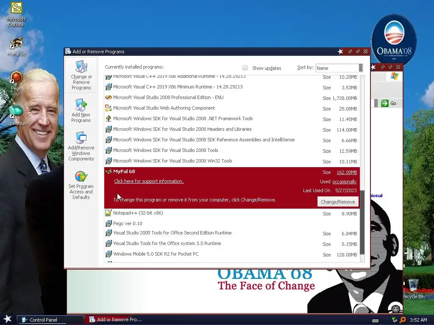
Task: Click the Add or Remove Programs title bar icon
Action: pos(68,51)
